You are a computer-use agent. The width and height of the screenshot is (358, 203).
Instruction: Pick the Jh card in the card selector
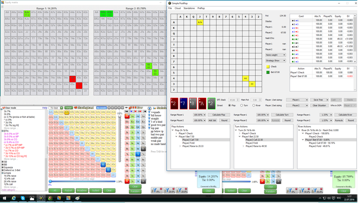[127, 132]
